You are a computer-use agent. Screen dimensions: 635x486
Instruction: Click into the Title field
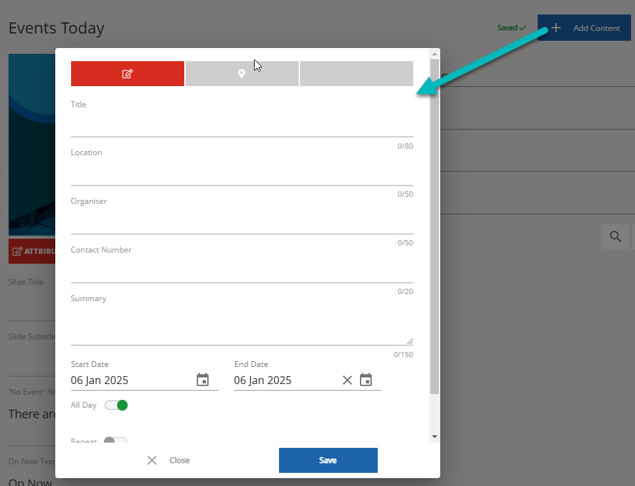click(x=241, y=125)
